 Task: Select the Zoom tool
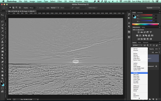click(x=2, y=79)
